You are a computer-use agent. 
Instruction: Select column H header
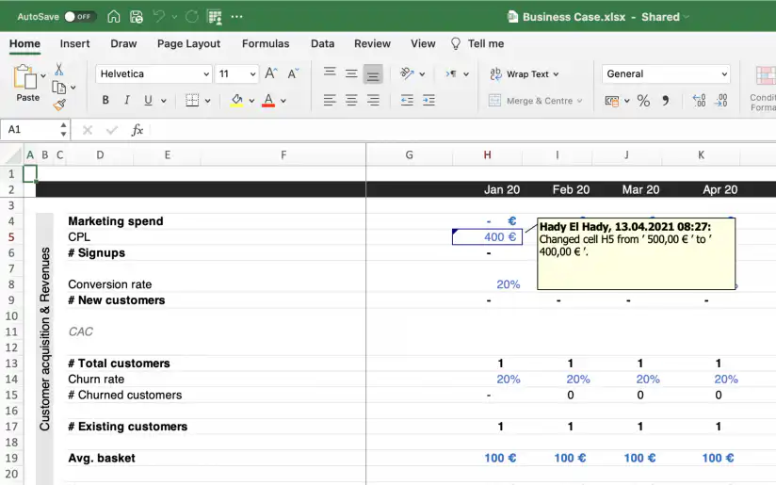[488, 154]
